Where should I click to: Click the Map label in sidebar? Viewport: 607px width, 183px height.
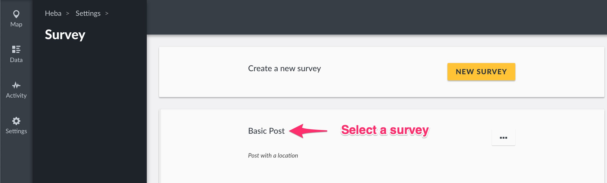[16, 24]
